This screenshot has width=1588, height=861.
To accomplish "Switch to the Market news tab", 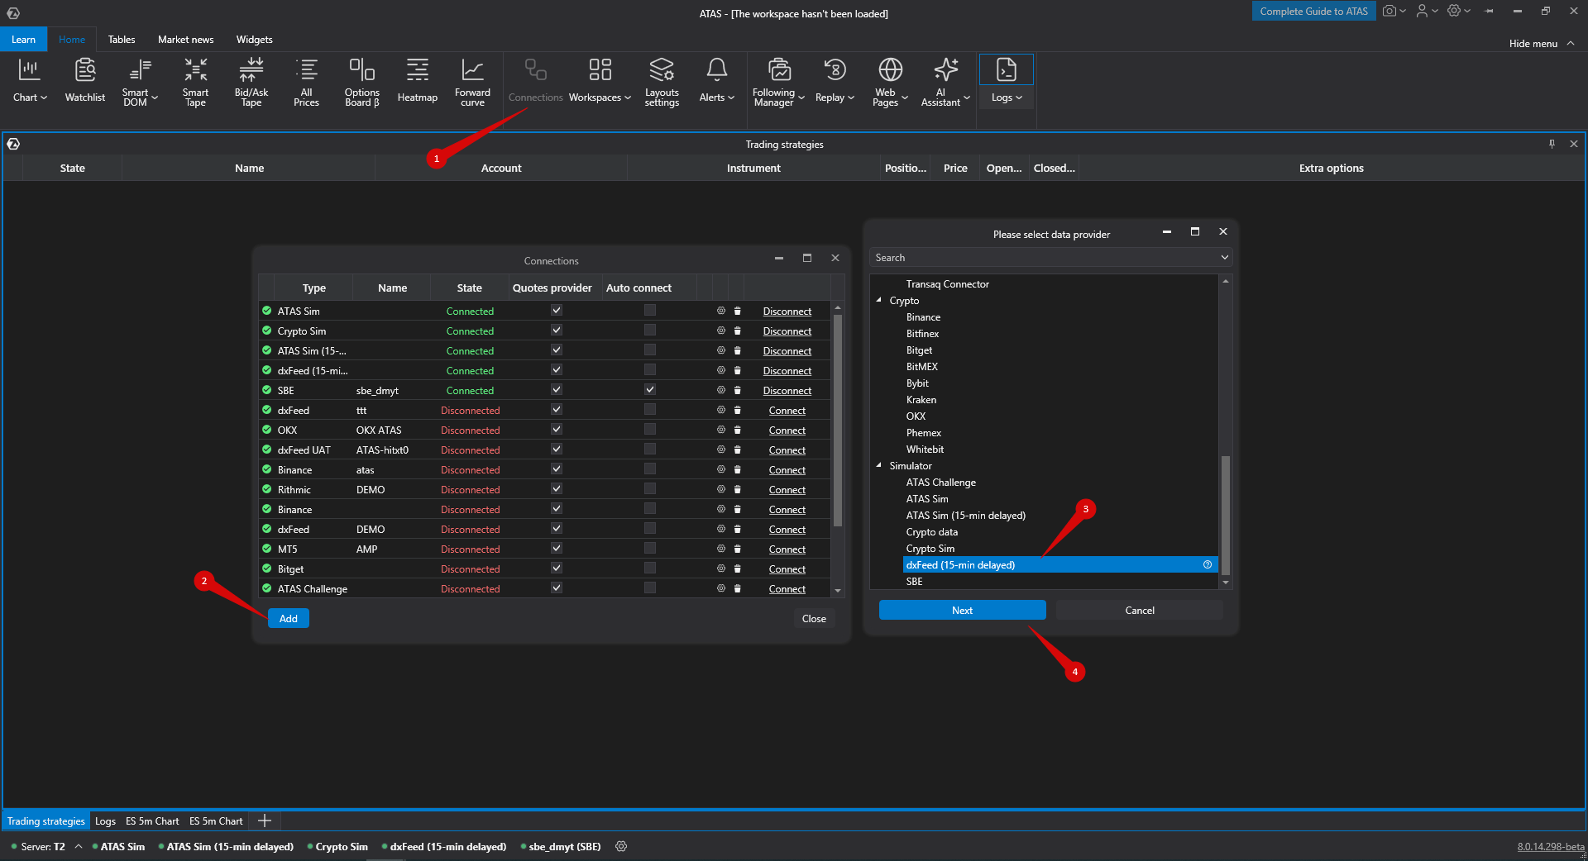I will click(185, 40).
